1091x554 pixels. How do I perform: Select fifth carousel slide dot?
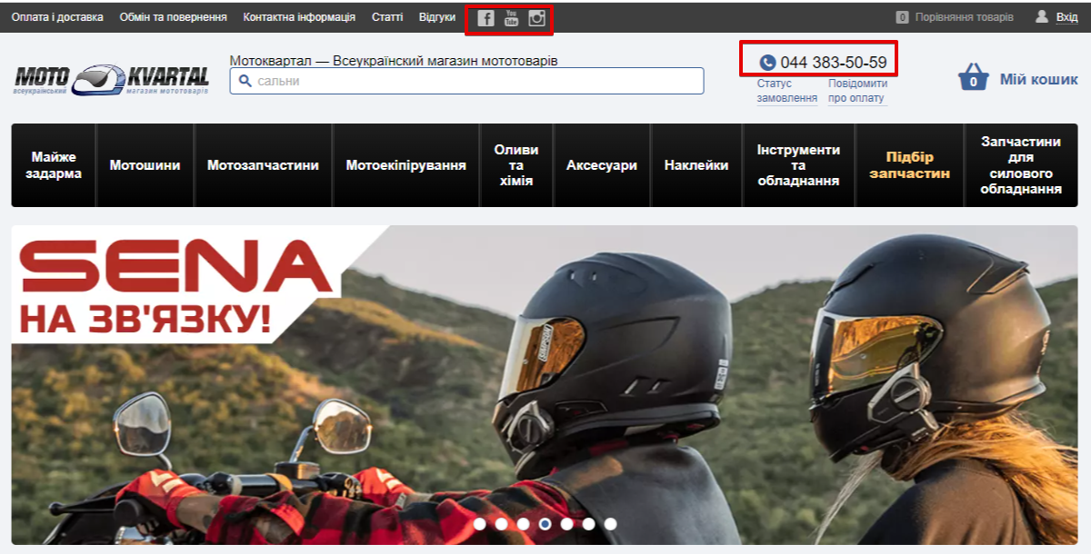pyautogui.click(x=566, y=524)
